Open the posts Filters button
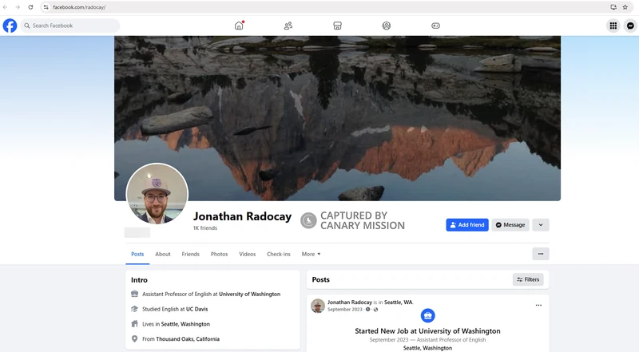Image resolution: width=639 pixels, height=352 pixels. click(528, 279)
